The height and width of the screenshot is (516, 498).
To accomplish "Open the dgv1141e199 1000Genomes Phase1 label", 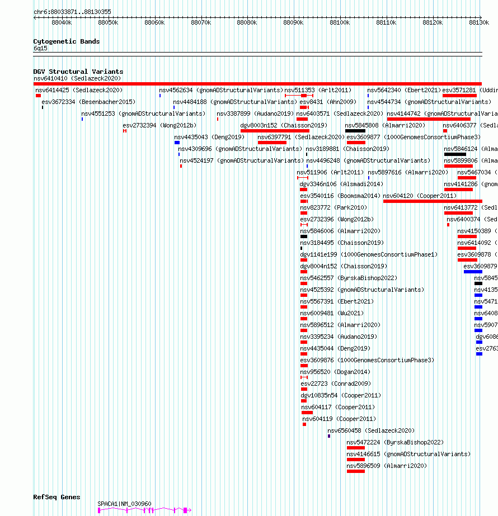I will pos(369,254).
